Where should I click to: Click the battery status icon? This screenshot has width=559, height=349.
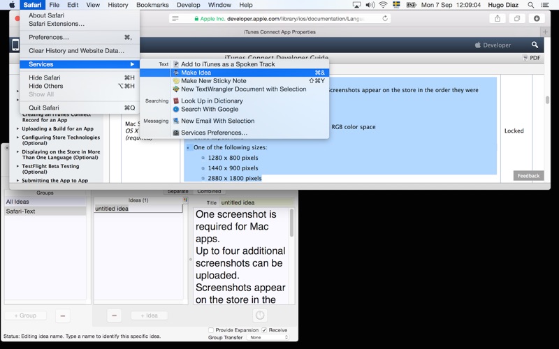pyautogui.click(x=411, y=5)
